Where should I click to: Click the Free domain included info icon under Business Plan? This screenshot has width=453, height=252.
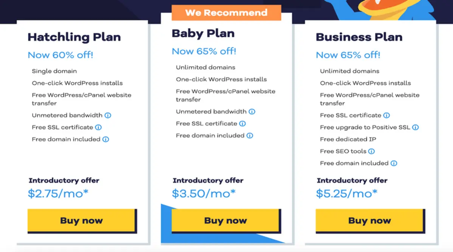(x=394, y=163)
